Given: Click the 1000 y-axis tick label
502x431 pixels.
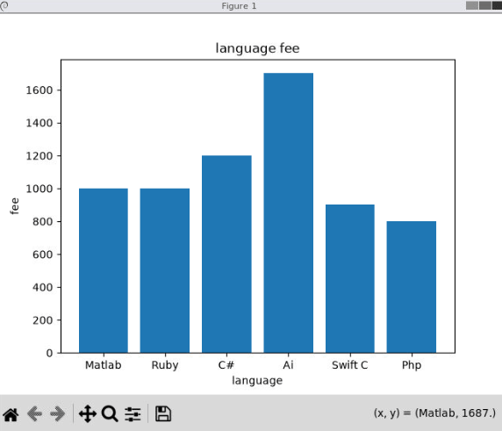Looking at the screenshot, I should [39, 189].
